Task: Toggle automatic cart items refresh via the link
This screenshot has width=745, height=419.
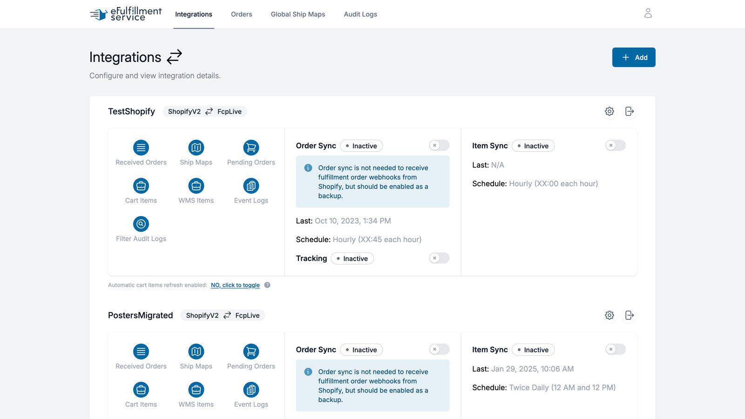Action: 235,285
